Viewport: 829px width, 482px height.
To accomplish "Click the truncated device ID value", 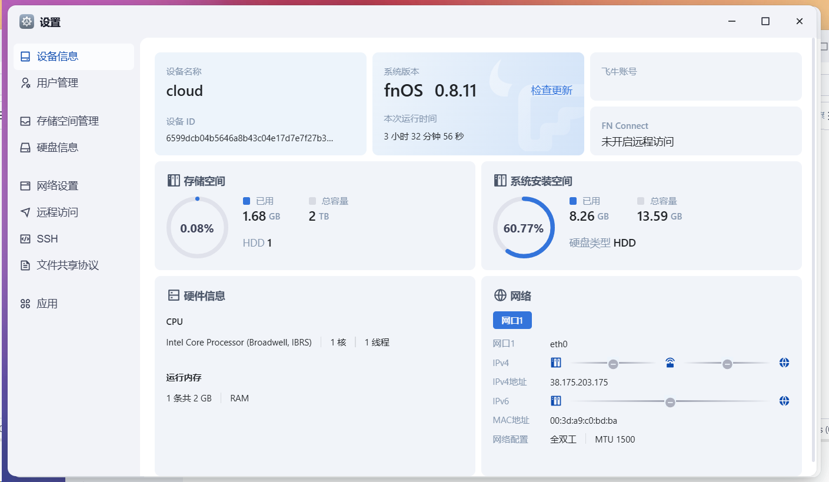I will click(249, 138).
